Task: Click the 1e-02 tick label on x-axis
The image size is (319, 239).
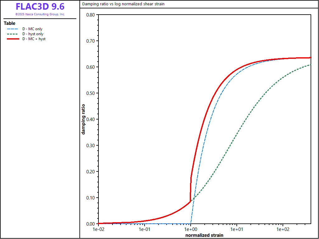Action: click(x=98, y=229)
